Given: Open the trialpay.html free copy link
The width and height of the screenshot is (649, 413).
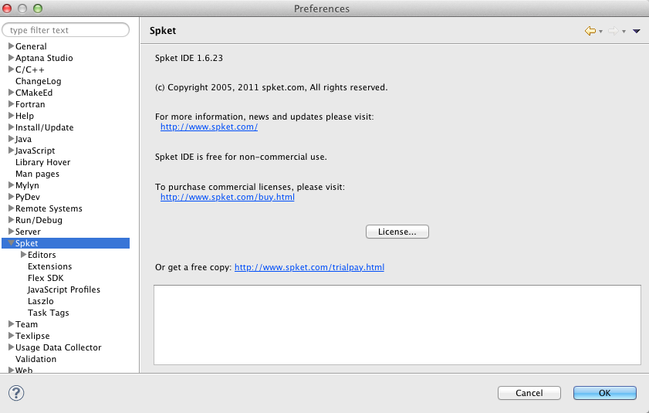Looking at the screenshot, I should click(309, 267).
